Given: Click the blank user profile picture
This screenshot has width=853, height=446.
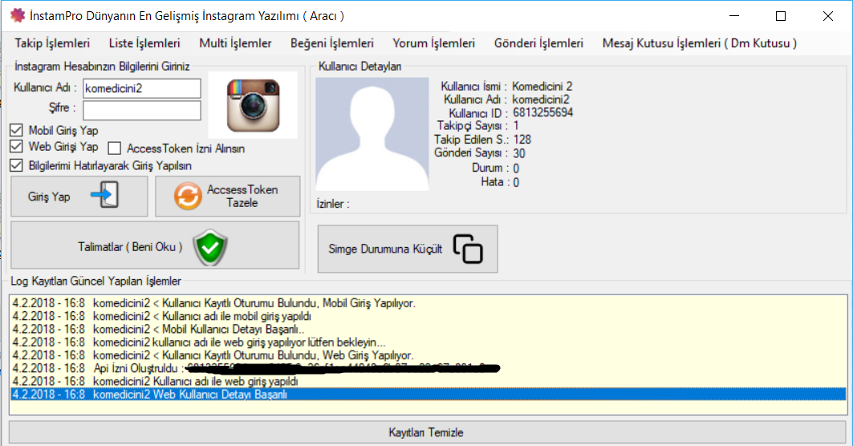Looking at the screenshot, I should click(x=372, y=134).
